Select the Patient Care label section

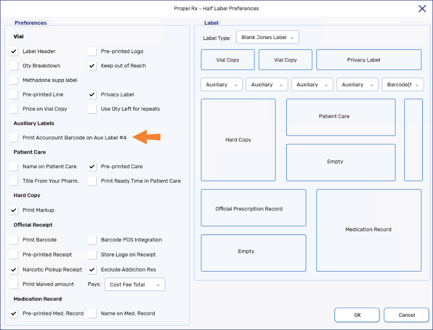tap(340, 117)
